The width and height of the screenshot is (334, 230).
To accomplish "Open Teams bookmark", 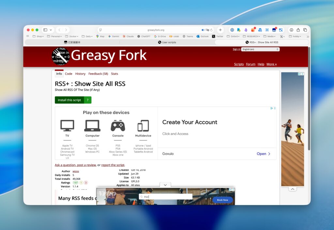I will pyautogui.click(x=188, y=36).
